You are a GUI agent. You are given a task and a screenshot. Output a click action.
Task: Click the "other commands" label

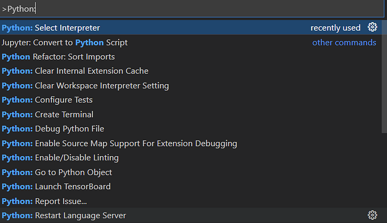[x=344, y=42]
